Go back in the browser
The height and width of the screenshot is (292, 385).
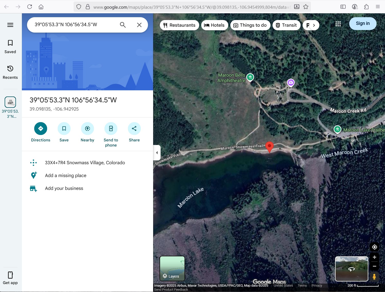click(x=6, y=7)
